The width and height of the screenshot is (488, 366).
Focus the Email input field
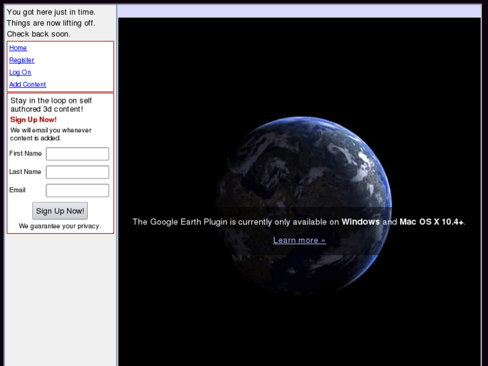click(77, 191)
